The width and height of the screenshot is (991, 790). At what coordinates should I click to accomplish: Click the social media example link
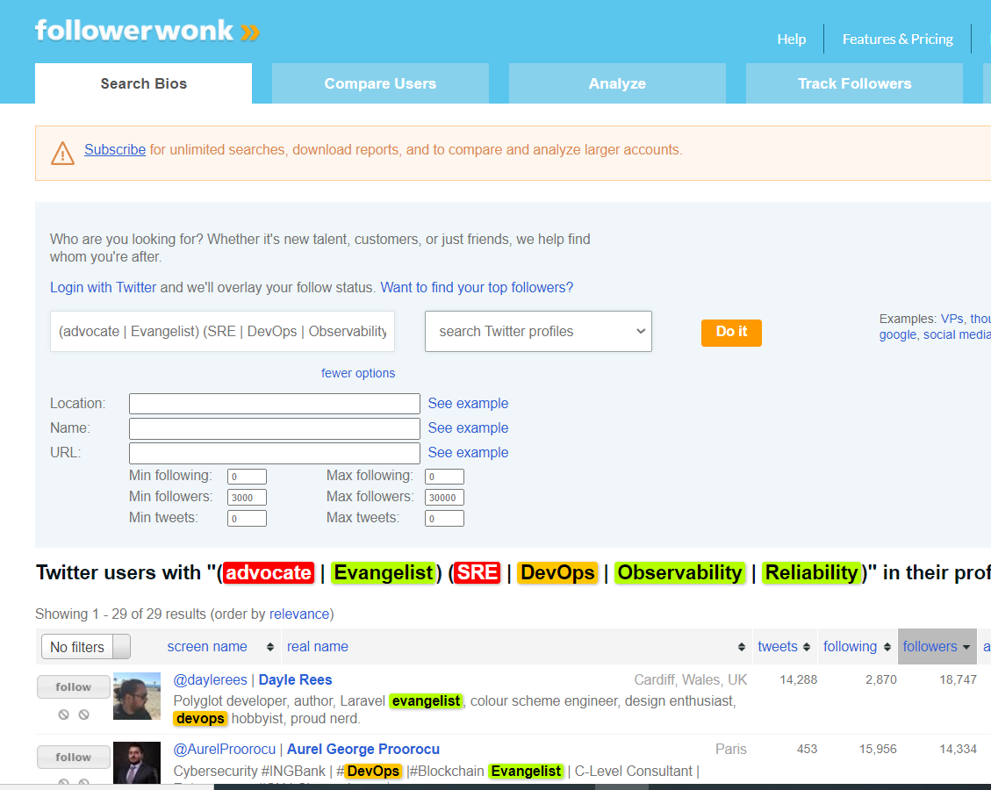click(957, 335)
